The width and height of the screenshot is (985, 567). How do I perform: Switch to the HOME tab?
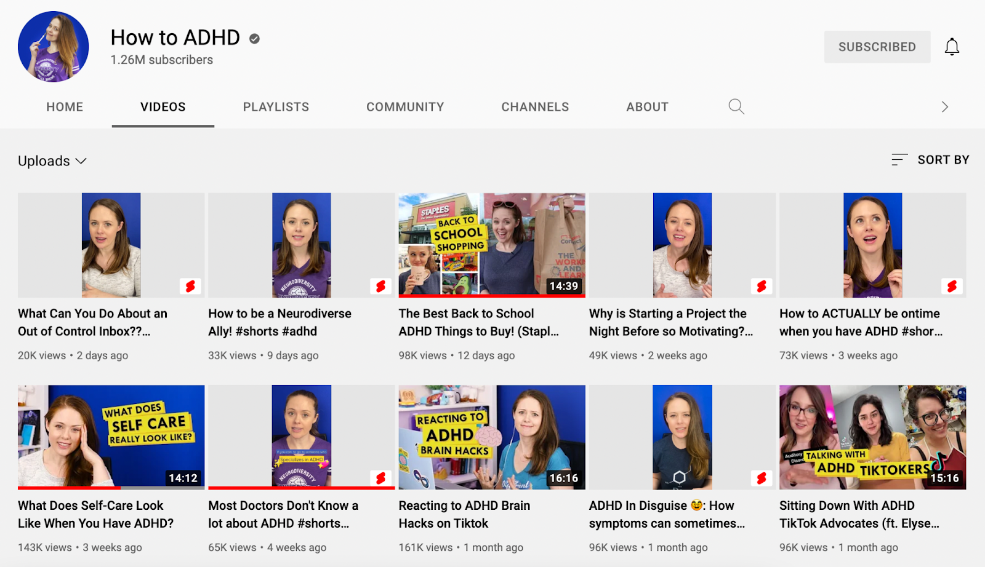tap(65, 107)
